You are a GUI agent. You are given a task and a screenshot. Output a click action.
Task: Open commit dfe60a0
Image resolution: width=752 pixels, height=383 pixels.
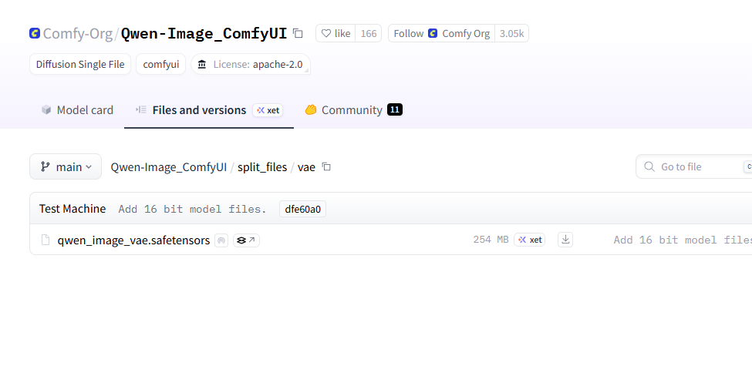pos(302,209)
